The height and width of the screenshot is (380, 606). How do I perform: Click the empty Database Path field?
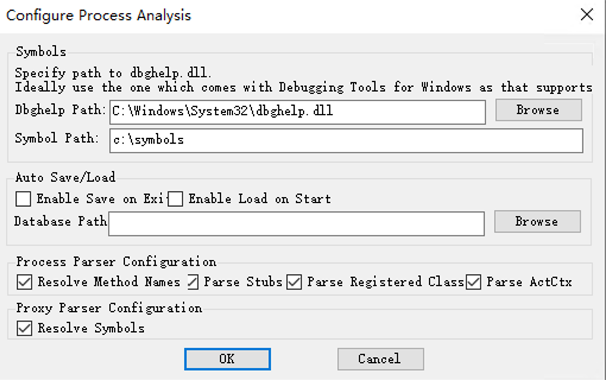pyautogui.click(x=296, y=224)
